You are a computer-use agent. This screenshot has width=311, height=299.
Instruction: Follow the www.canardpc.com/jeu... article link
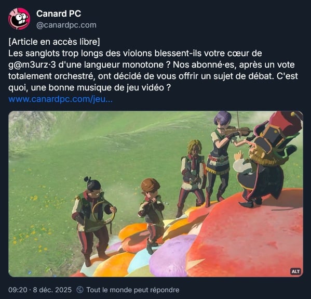[61, 99]
